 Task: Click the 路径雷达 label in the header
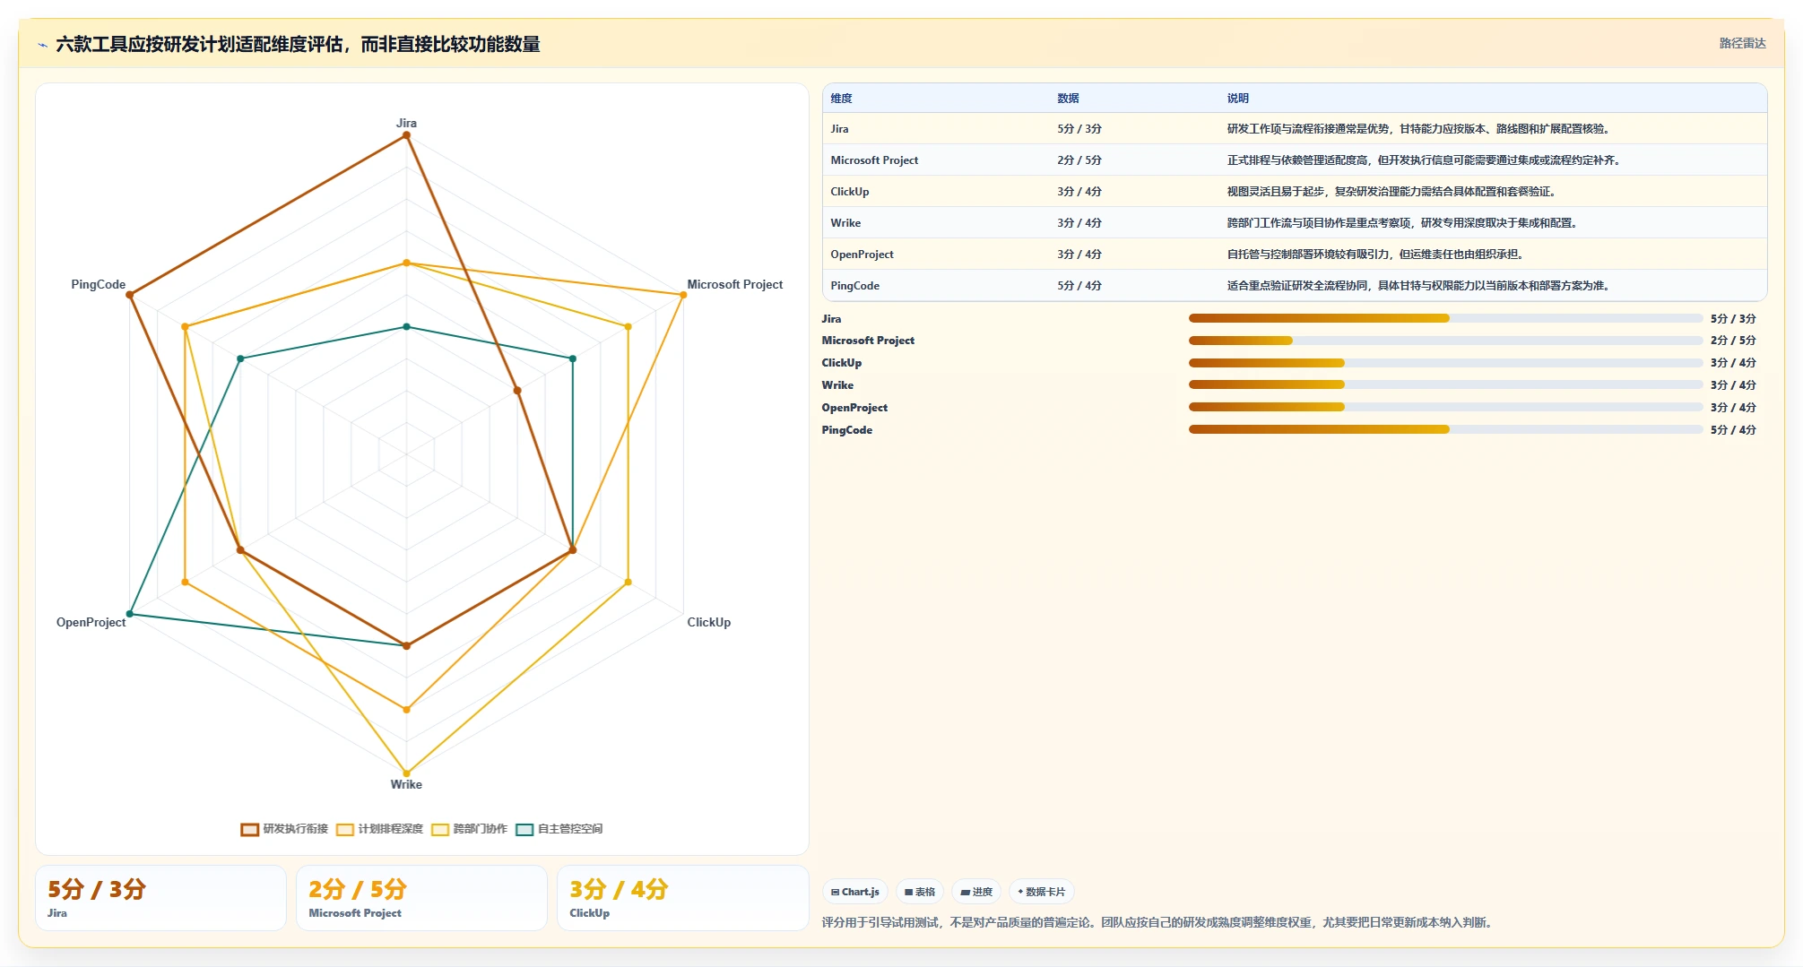[1742, 43]
